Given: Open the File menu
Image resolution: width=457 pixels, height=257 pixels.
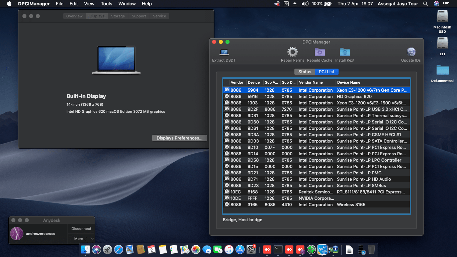Looking at the screenshot, I should tap(60, 4).
